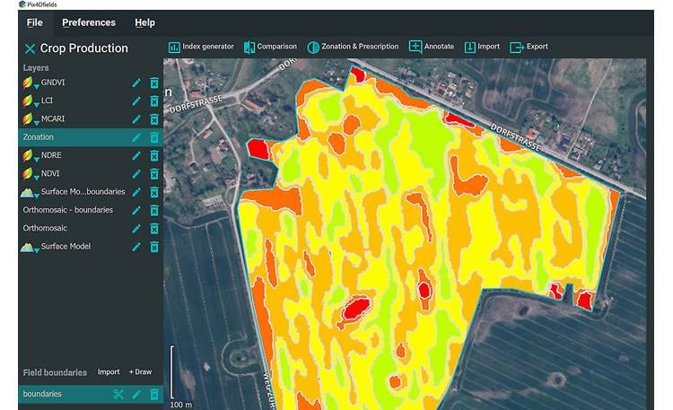
Task: Click the + Draw boundary button
Action: point(140,372)
